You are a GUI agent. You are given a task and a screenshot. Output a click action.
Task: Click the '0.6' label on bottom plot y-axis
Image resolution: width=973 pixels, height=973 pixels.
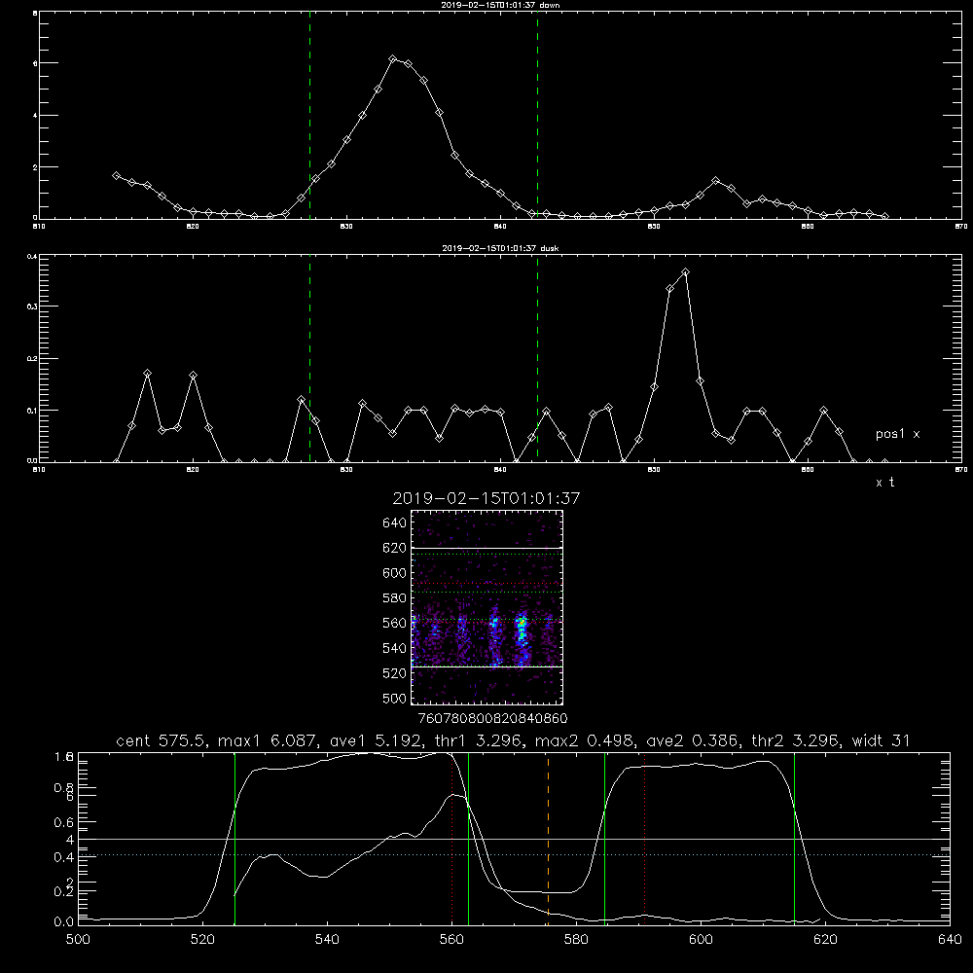pyautogui.click(x=64, y=822)
